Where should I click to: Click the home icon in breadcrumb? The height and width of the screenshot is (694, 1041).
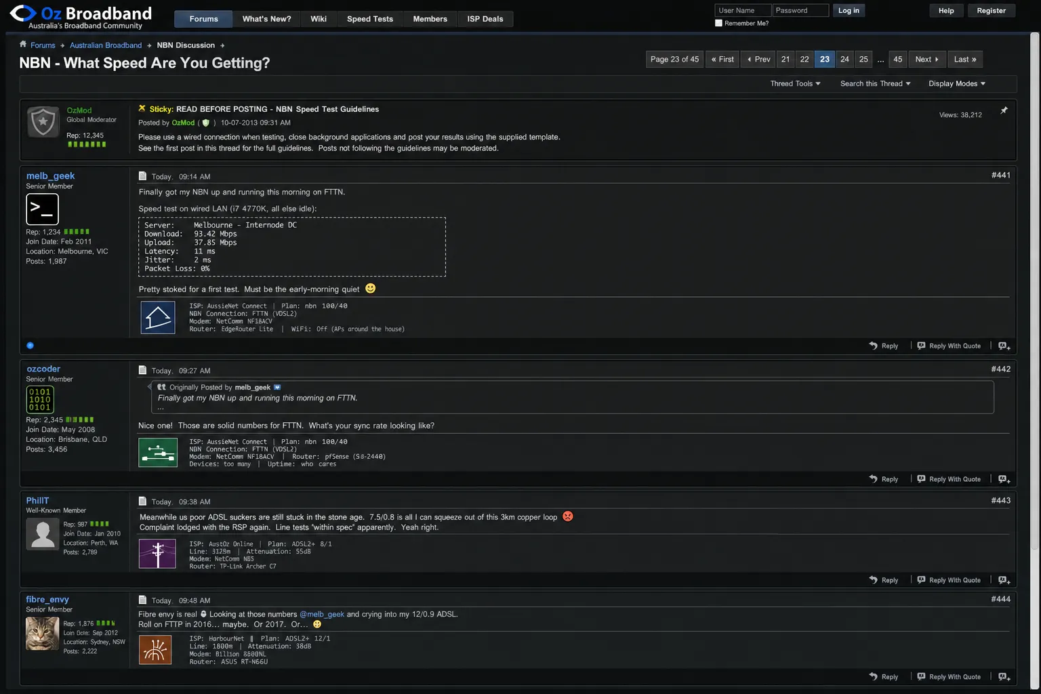pos(23,44)
